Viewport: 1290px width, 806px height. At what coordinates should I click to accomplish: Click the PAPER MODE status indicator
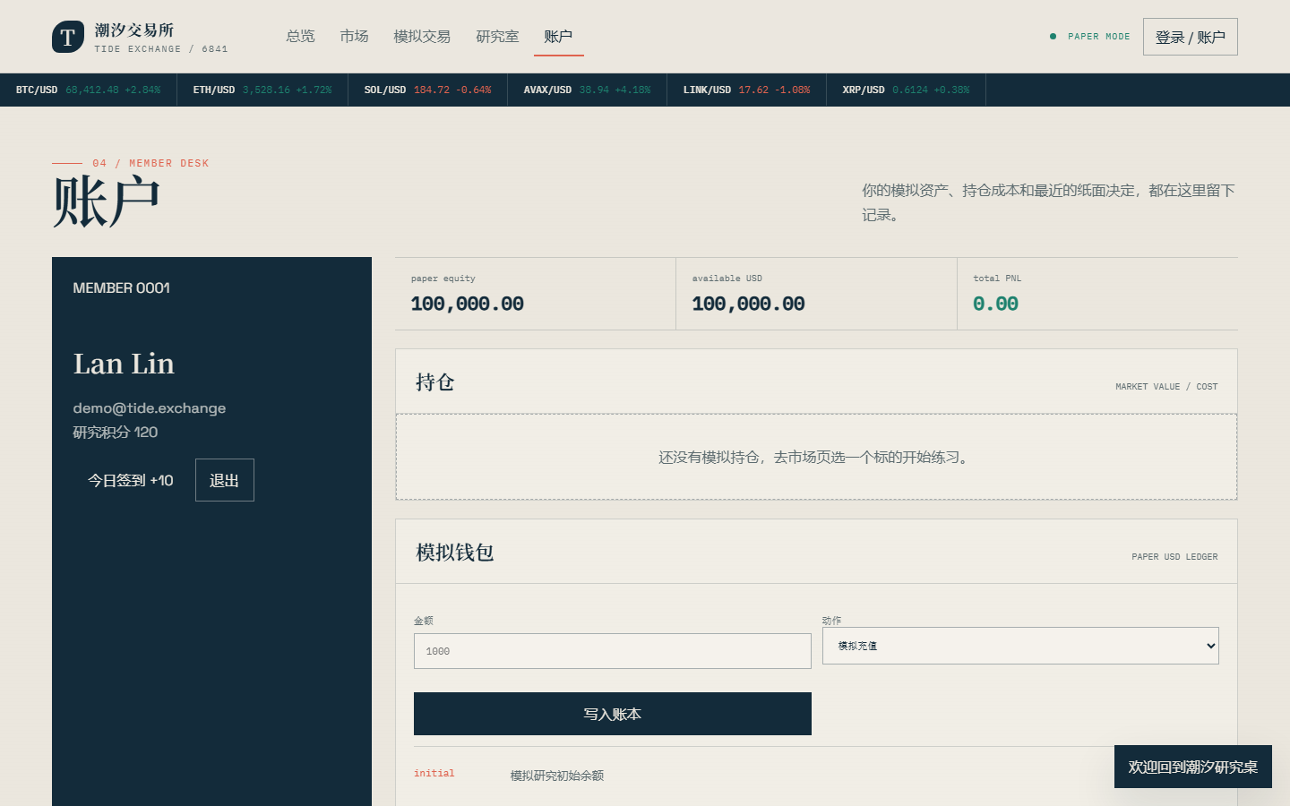pyautogui.click(x=1090, y=37)
